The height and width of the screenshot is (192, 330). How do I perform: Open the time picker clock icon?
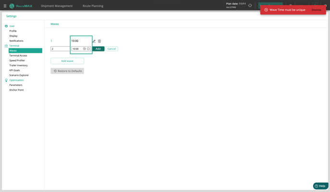coord(89,49)
